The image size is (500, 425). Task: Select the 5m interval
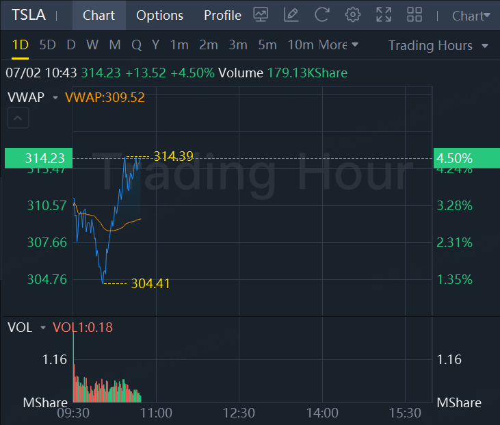click(267, 45)
